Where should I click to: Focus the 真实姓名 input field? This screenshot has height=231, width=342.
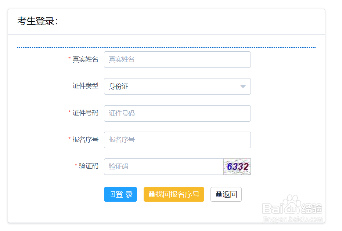pyautogui.click(x=177, y=59)
